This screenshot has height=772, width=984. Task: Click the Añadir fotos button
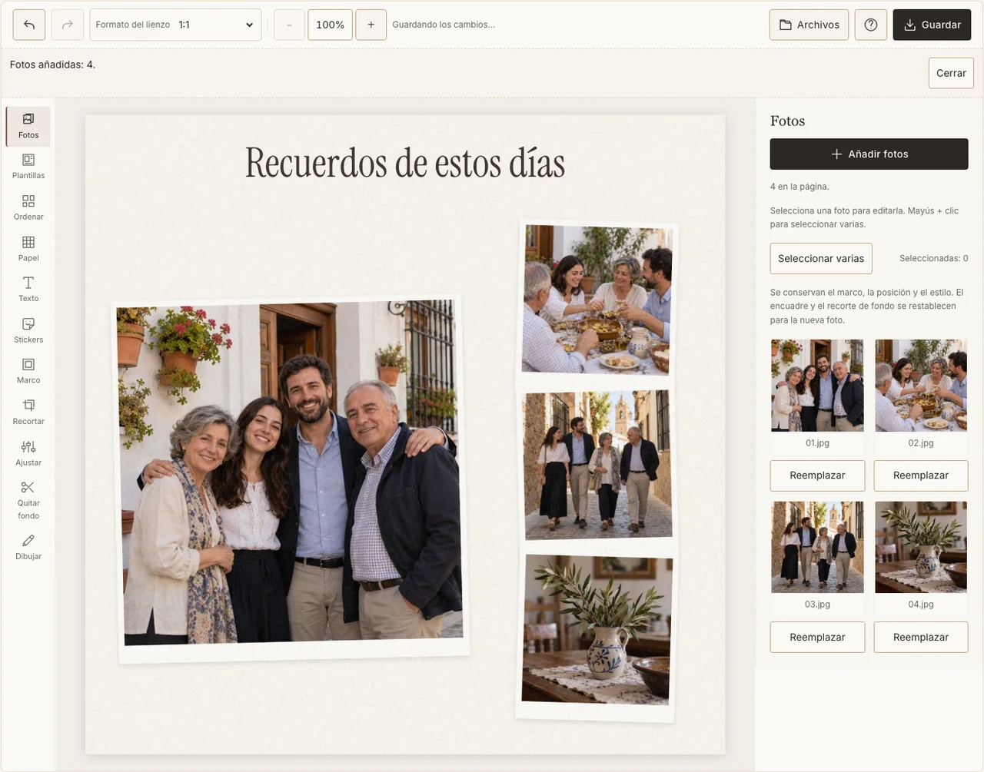pos(869,154)
